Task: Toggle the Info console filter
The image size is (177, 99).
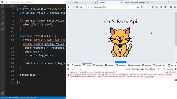Action: click(x=147, y=69)
